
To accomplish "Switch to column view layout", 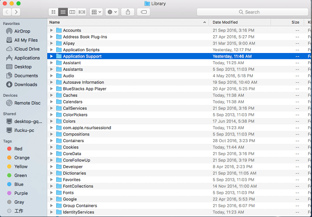I will pos(72,12).
